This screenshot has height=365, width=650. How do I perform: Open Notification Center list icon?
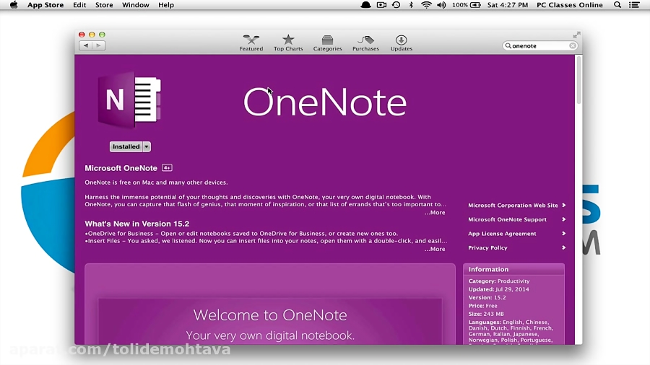tap(634, 5)
